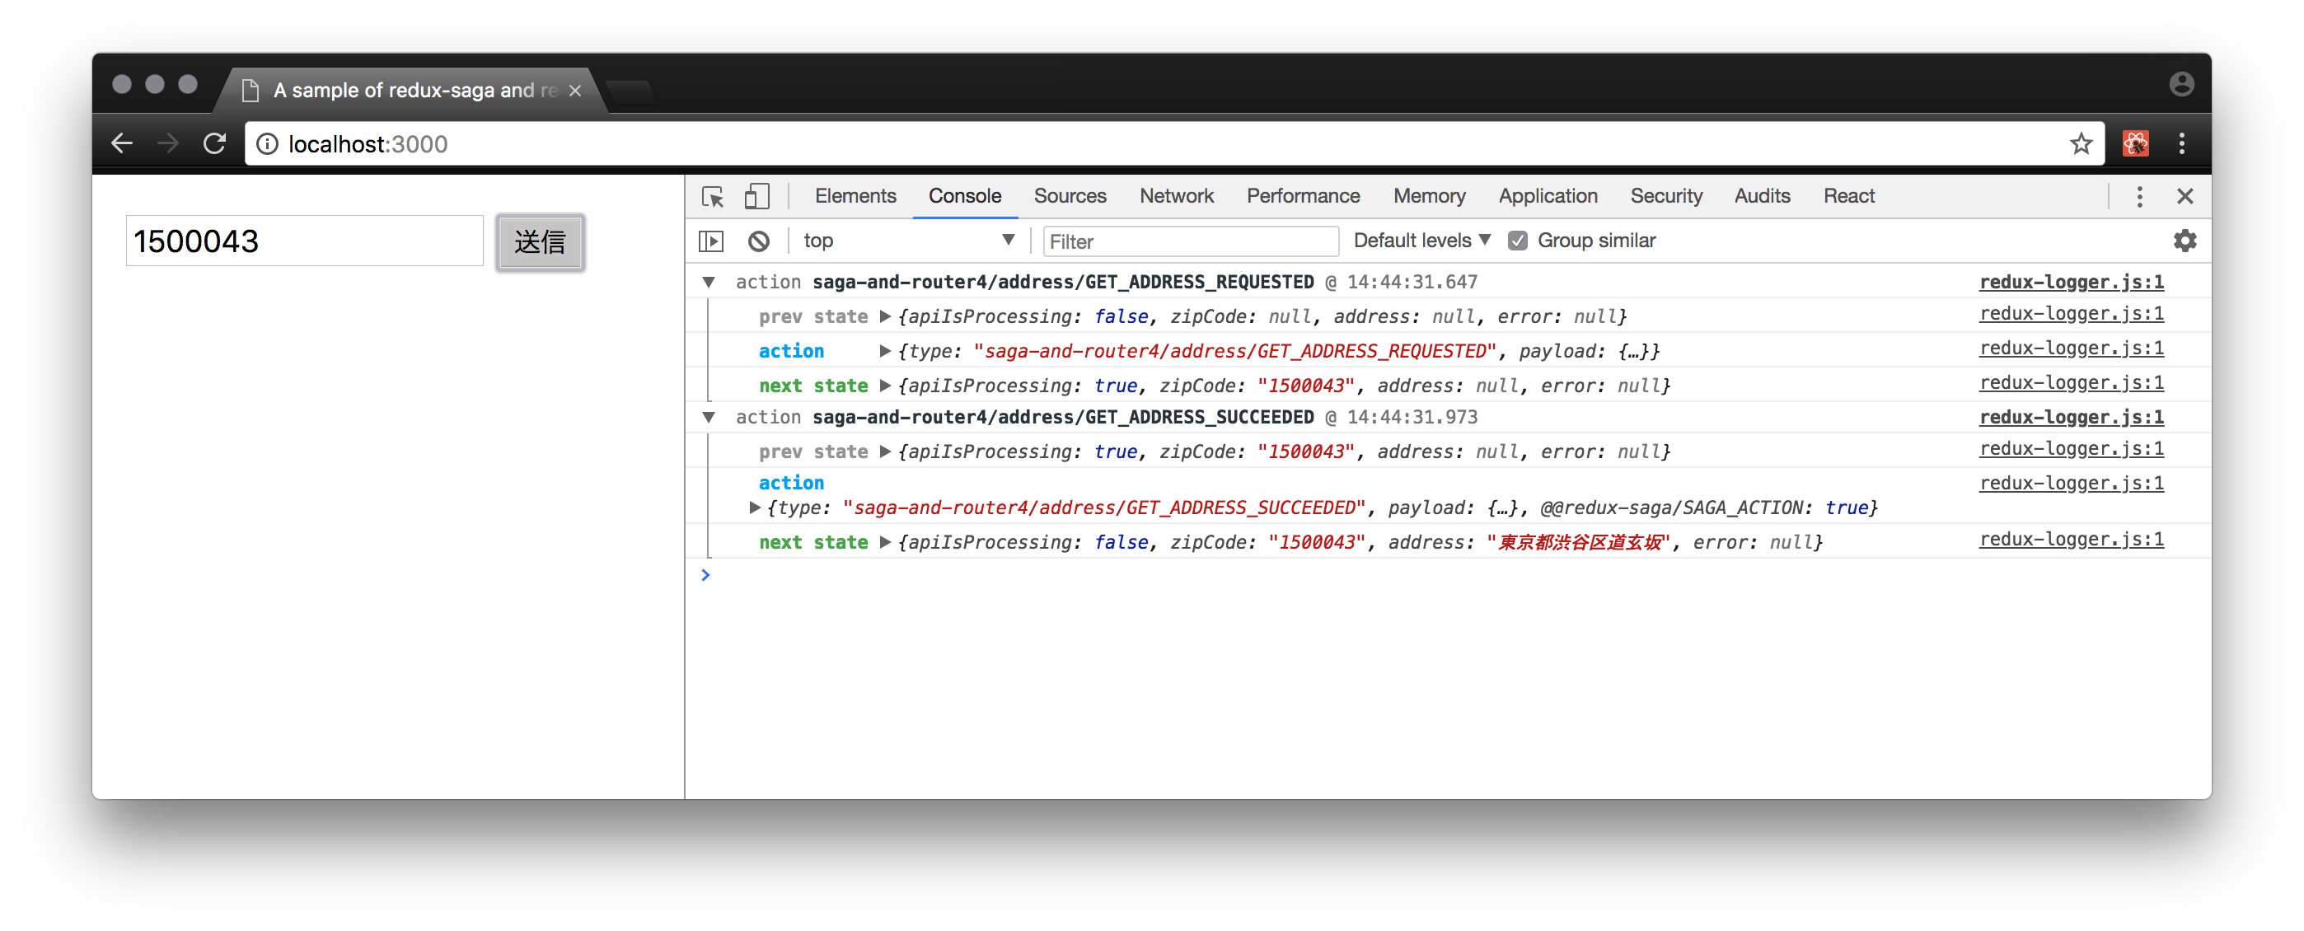
Task: Click the Sources panel tab
Action: pyautogui.click(x=1068, y=195)
